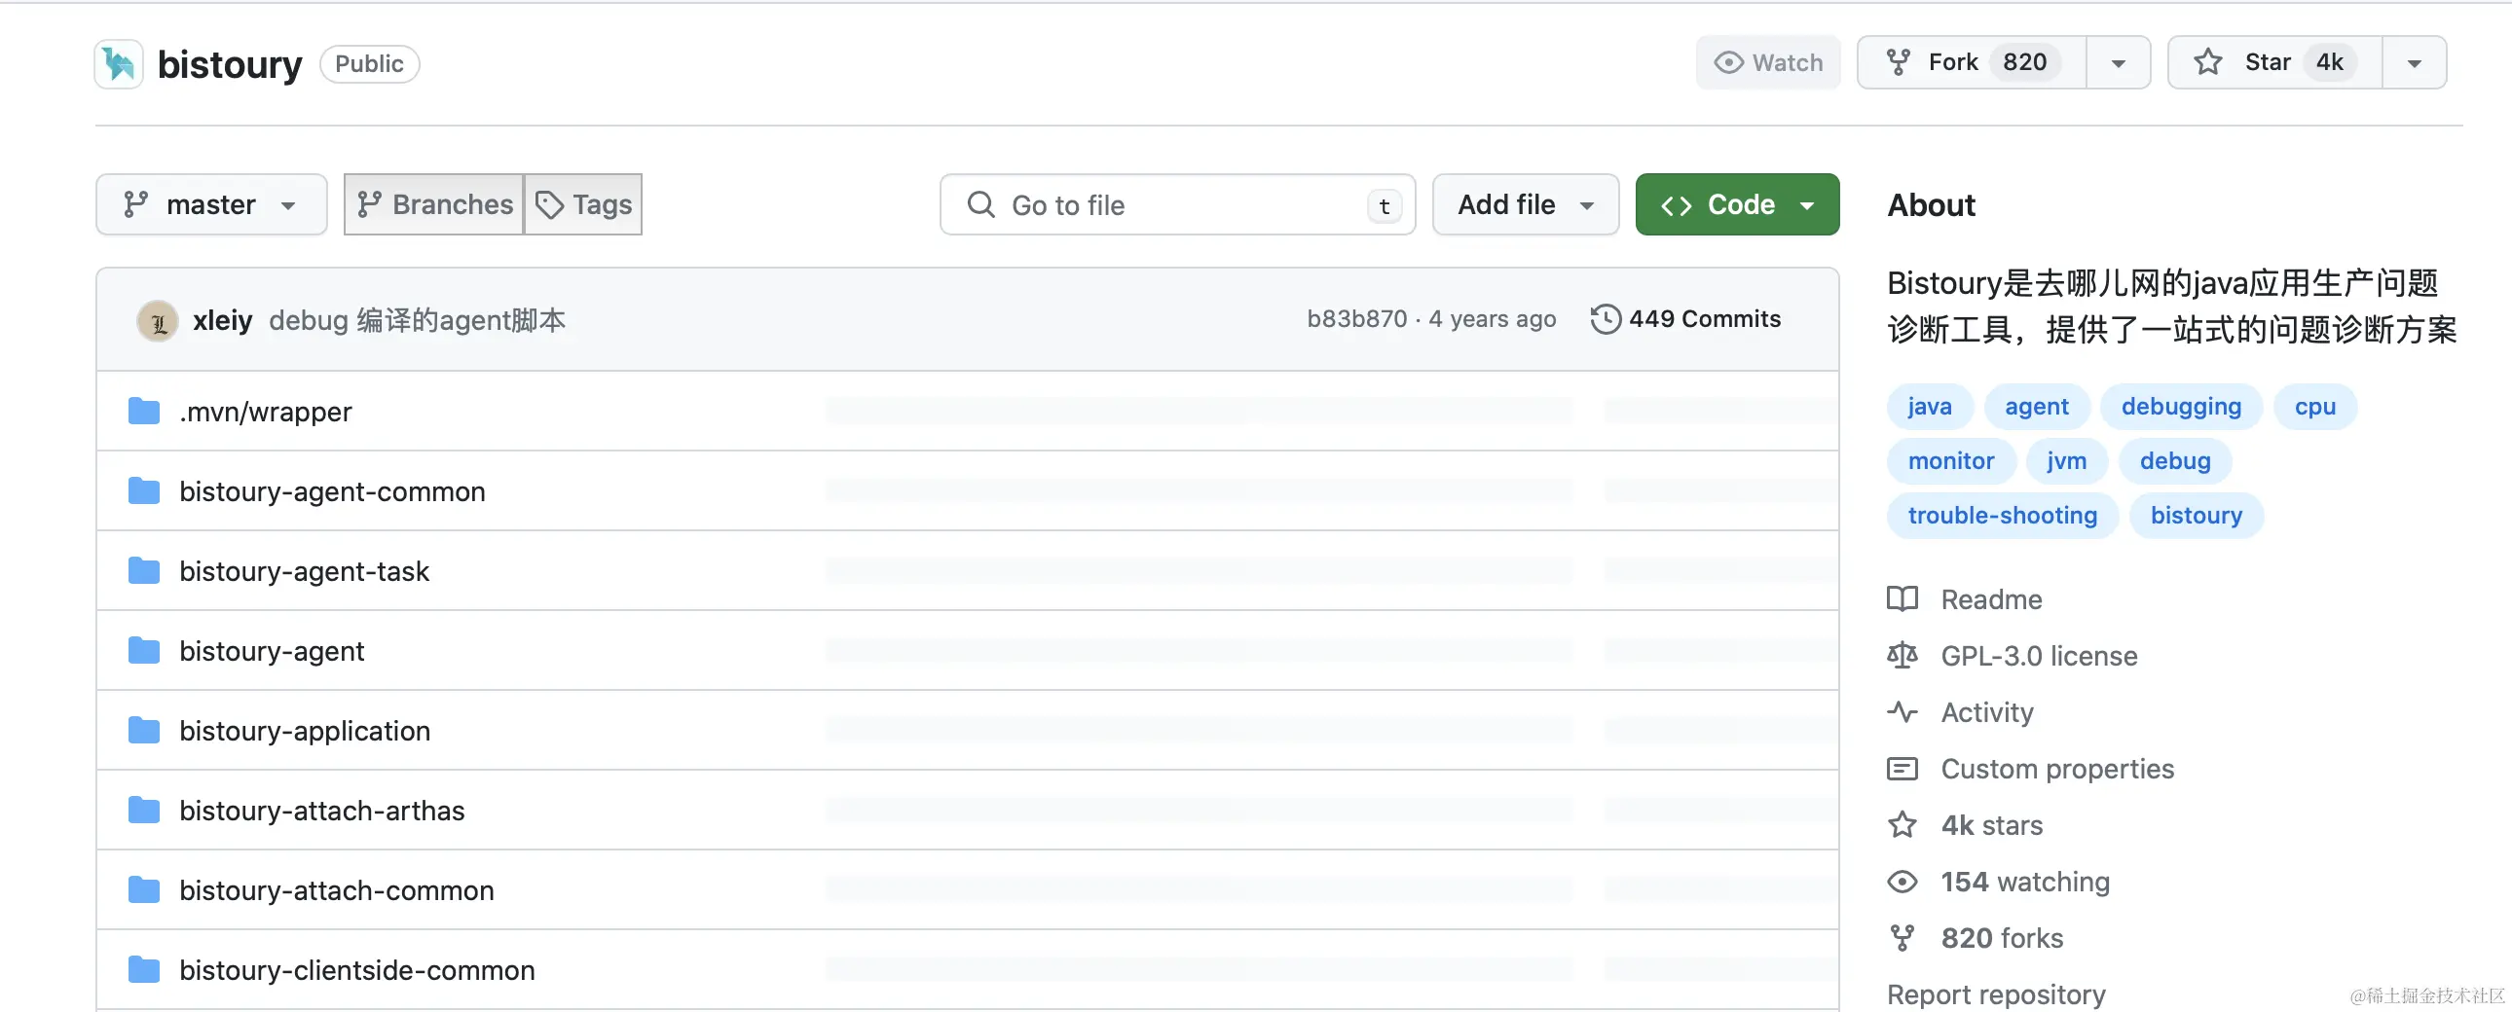This screenshot has width=2512, height=1012.
Task: Select the bistoury topic tag
Action: tap(2196, 516)
